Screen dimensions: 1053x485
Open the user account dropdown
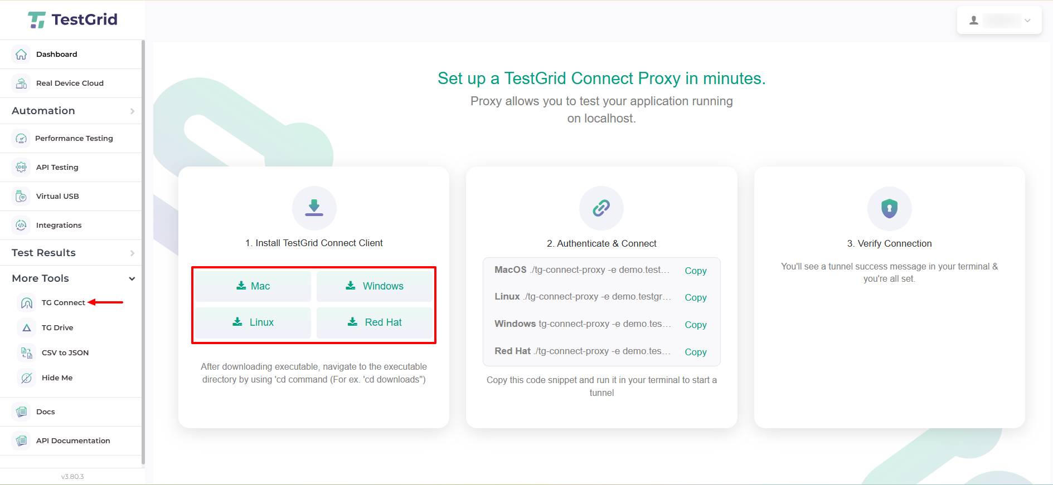(x=999, y=21)
